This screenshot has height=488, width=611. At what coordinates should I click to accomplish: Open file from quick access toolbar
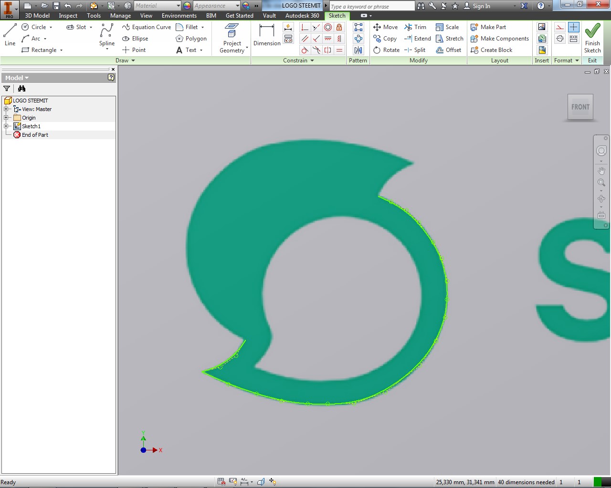point(44,6)
